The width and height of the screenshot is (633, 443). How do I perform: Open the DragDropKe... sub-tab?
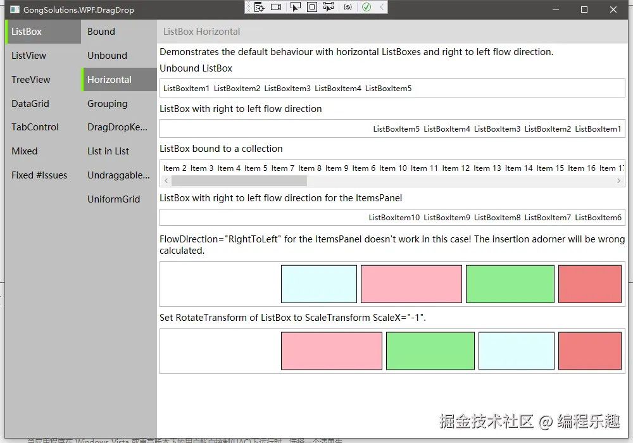pyautogui.click(x=119, y=127)
